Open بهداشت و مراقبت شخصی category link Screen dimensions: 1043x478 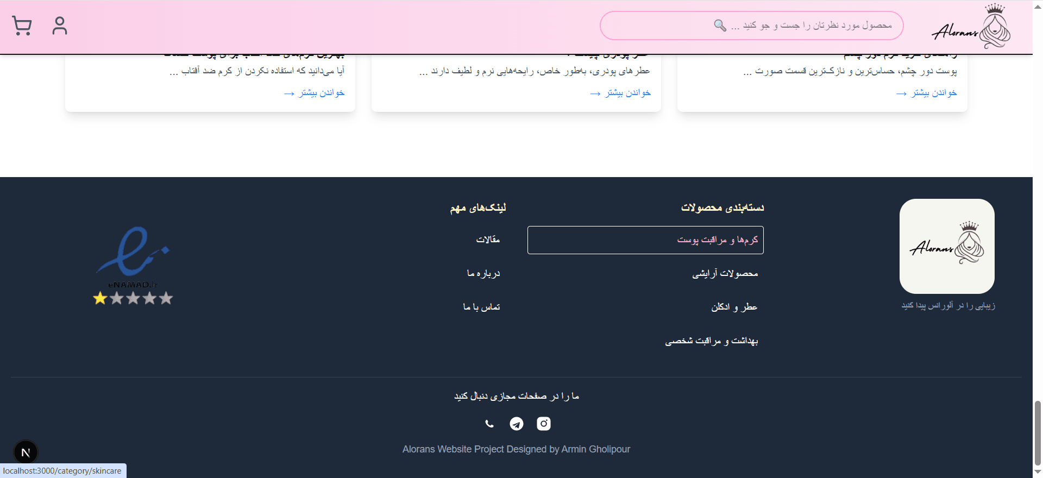[711, 341]
